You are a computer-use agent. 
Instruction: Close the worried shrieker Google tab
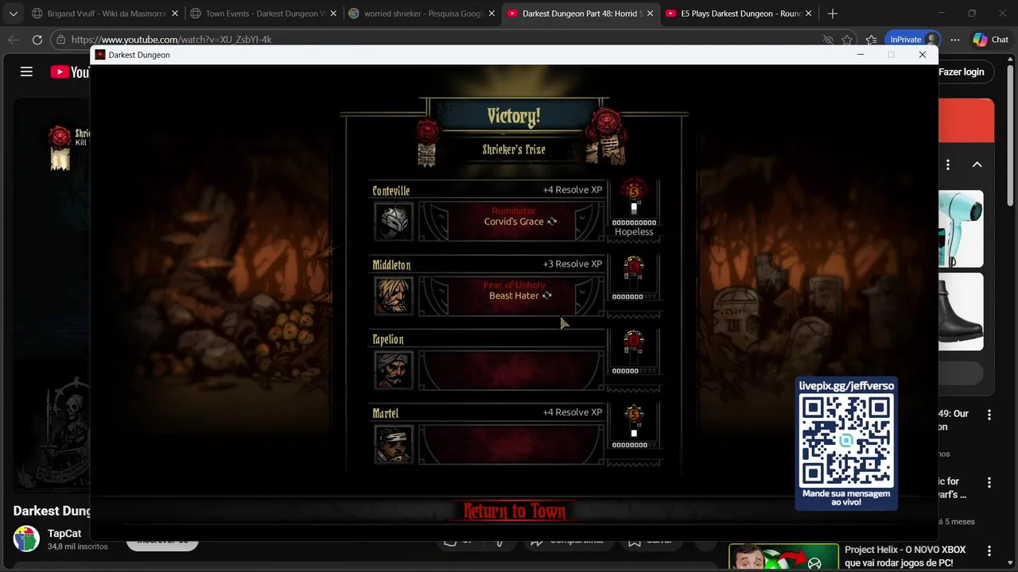[x=492, y=14]
